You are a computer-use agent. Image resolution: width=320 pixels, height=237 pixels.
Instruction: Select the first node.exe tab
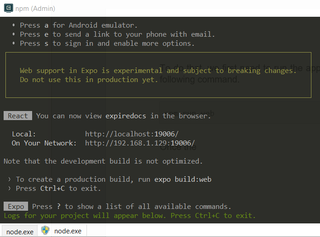(x=19, y=232)
